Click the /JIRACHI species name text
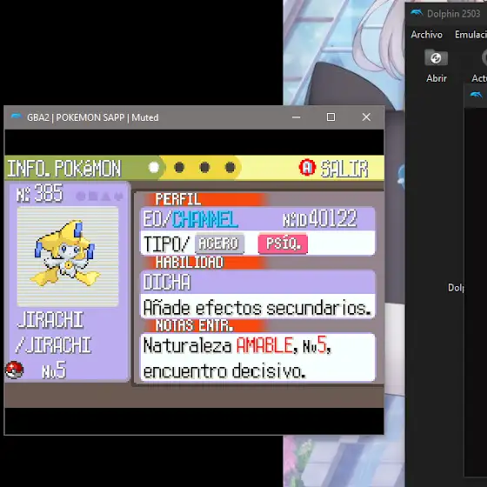 [53, 345]
